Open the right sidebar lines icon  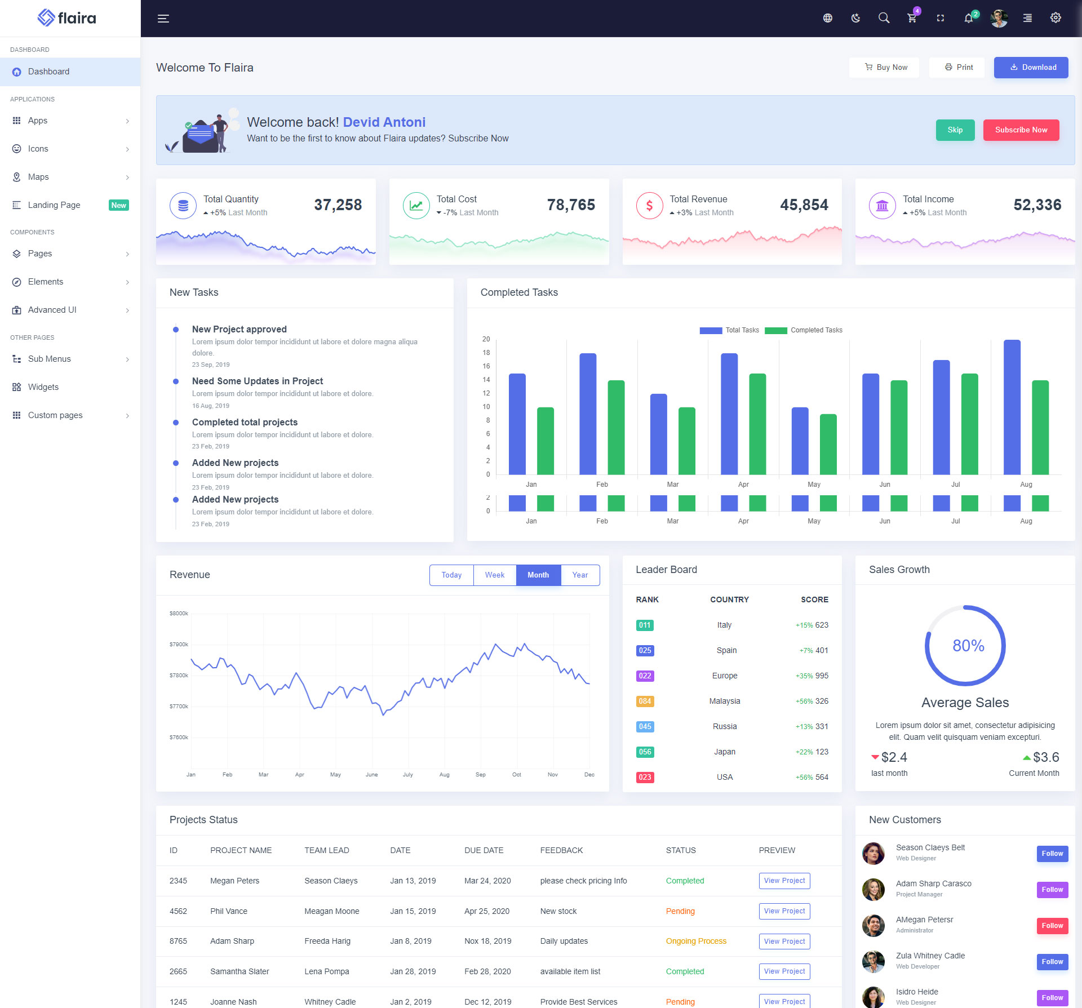click(x=1027, y=18)
